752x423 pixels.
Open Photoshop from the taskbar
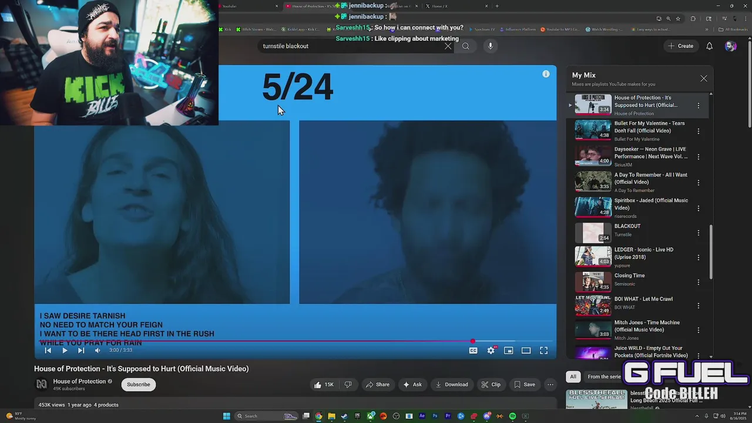coord(435,416)
